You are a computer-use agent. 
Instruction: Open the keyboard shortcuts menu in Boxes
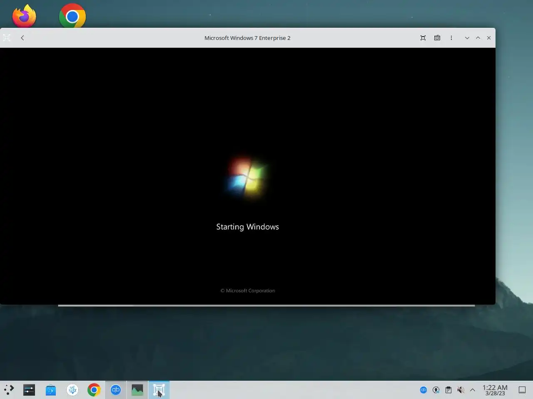[437, 38]
